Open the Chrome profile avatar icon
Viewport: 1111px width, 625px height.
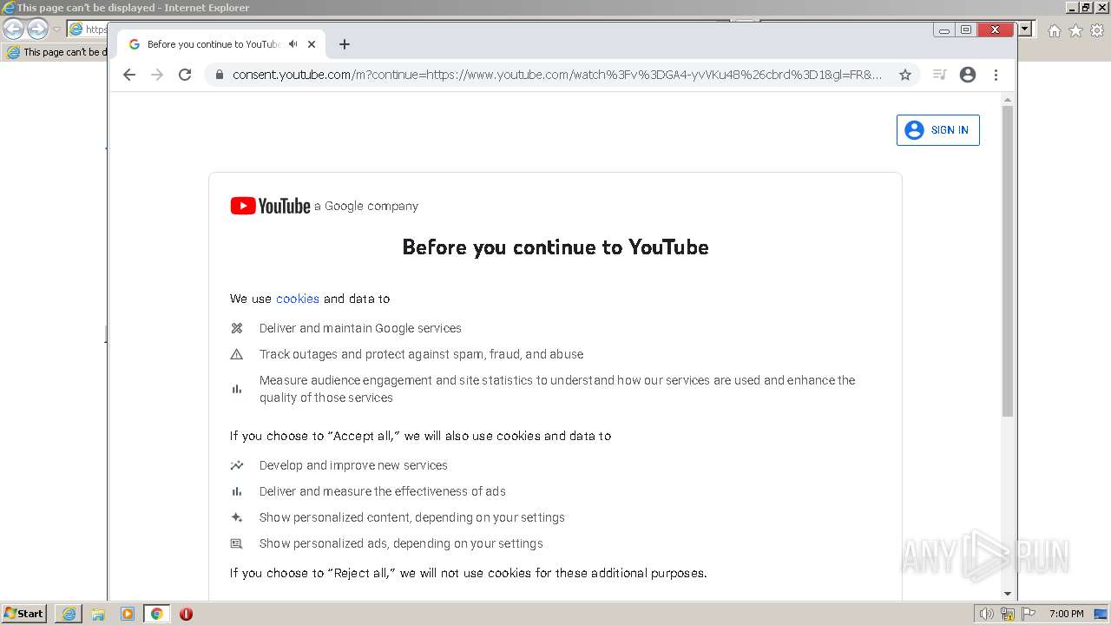coord(968,75)
